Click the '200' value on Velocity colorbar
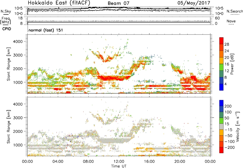The height and width of the screenshot is (168, 243). pyautogui.click(x=228, y=106)
